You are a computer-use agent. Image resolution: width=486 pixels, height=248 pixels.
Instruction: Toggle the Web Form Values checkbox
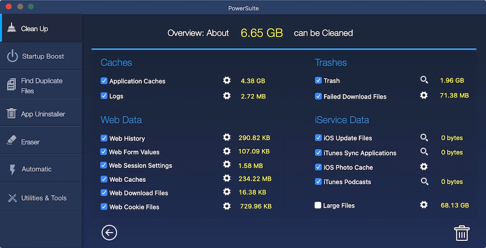pyautogui.click(x=104, y=152)
